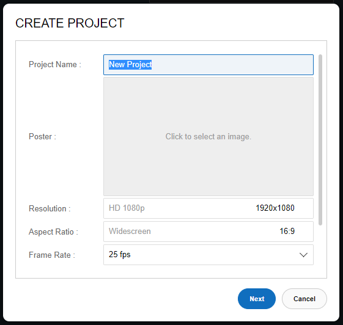This screenshot has height=325, width=343.
Task: Click the 1920x1080 resolution value
Action: pyautogui.click(x=275, y=208)
